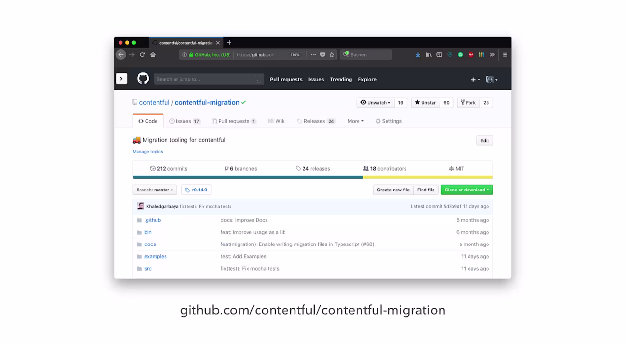
Task: Unstar the contentful-migration repository
Action: [x=425, y=103]
